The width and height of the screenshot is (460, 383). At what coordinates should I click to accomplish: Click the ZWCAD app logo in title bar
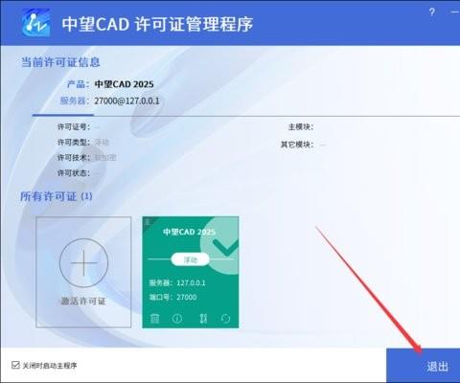(x=36, y=23)
